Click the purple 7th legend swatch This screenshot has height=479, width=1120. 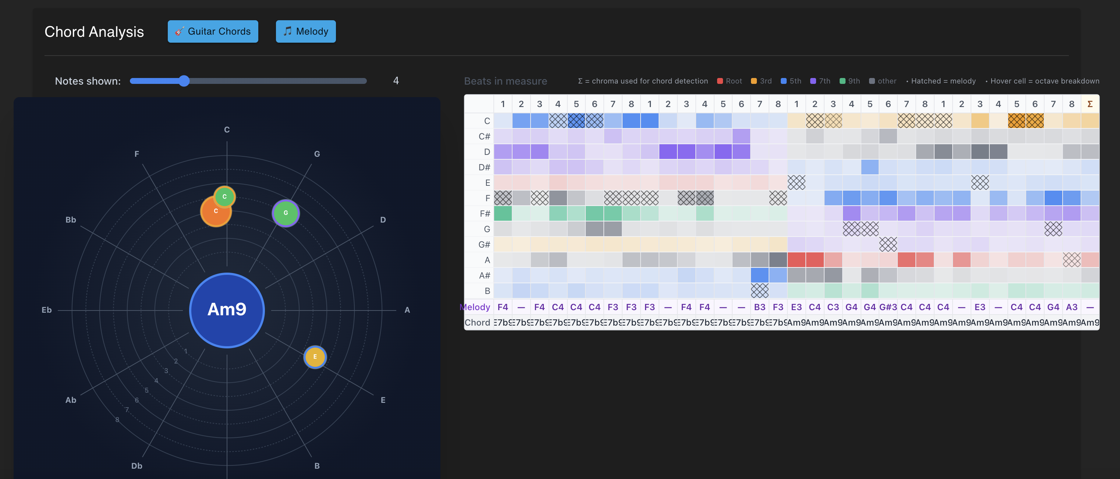coord(813,81)
